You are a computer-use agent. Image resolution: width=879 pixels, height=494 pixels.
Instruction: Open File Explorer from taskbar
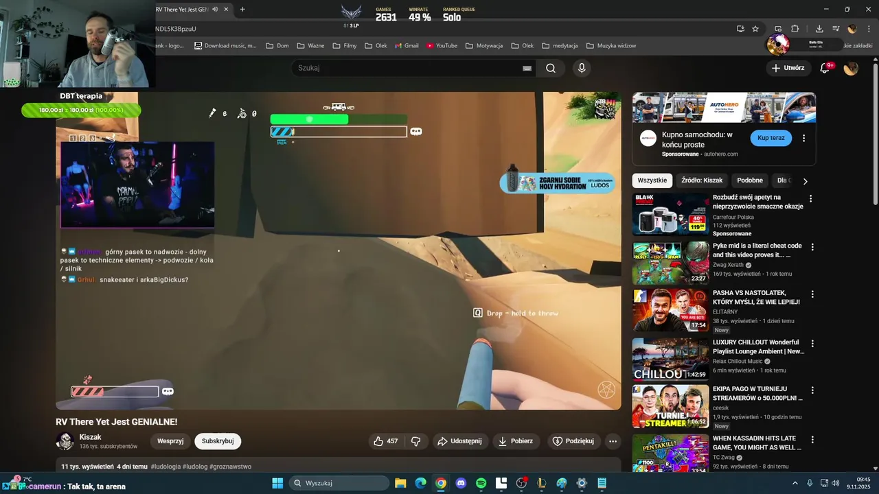point(400,483)
